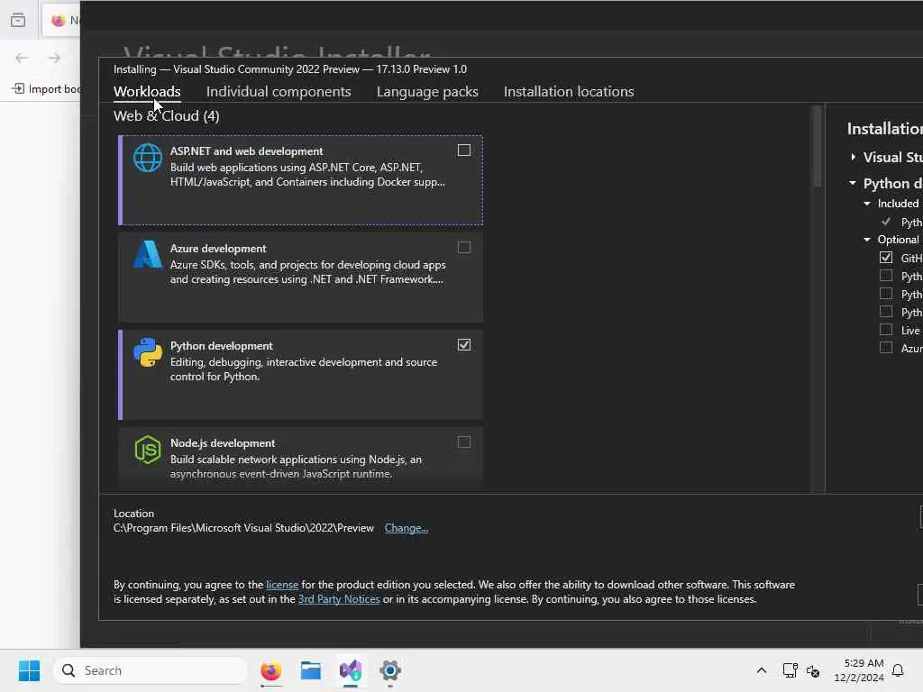Click the browser forward arrow
The height and width of the screenshot is (692, 923).
[54, 58]
